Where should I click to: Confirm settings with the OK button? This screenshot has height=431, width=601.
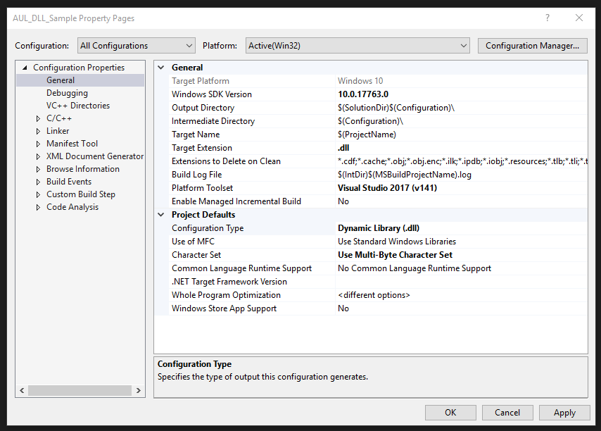click(450, 412)
